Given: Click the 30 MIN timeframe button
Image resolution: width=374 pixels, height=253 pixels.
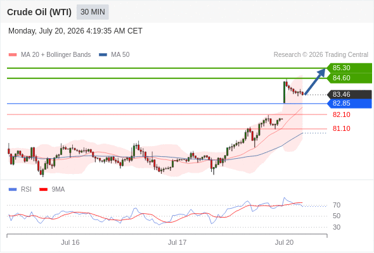Looking at the screenshot, I should point(93,12).
